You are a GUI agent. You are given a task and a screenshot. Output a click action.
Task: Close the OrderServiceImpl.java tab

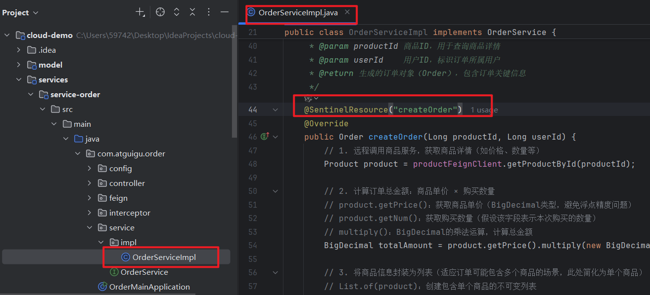point(347,12)
